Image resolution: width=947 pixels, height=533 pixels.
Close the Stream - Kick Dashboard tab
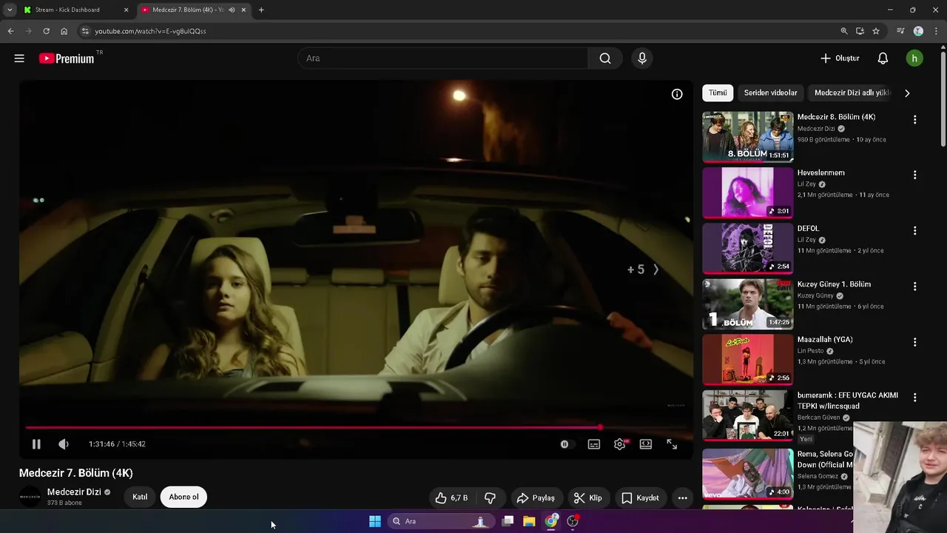point(126,10)
